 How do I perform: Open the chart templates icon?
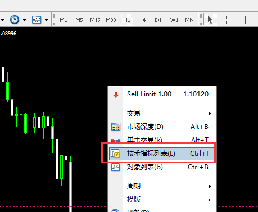click(x=37, y=20)
